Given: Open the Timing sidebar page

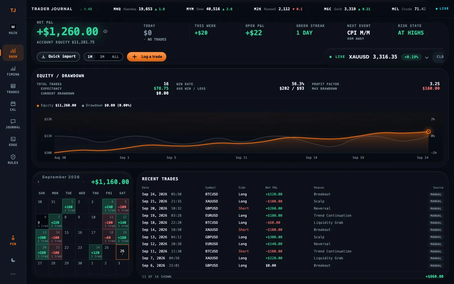Looking at the screenshot, I should [13, 71].
